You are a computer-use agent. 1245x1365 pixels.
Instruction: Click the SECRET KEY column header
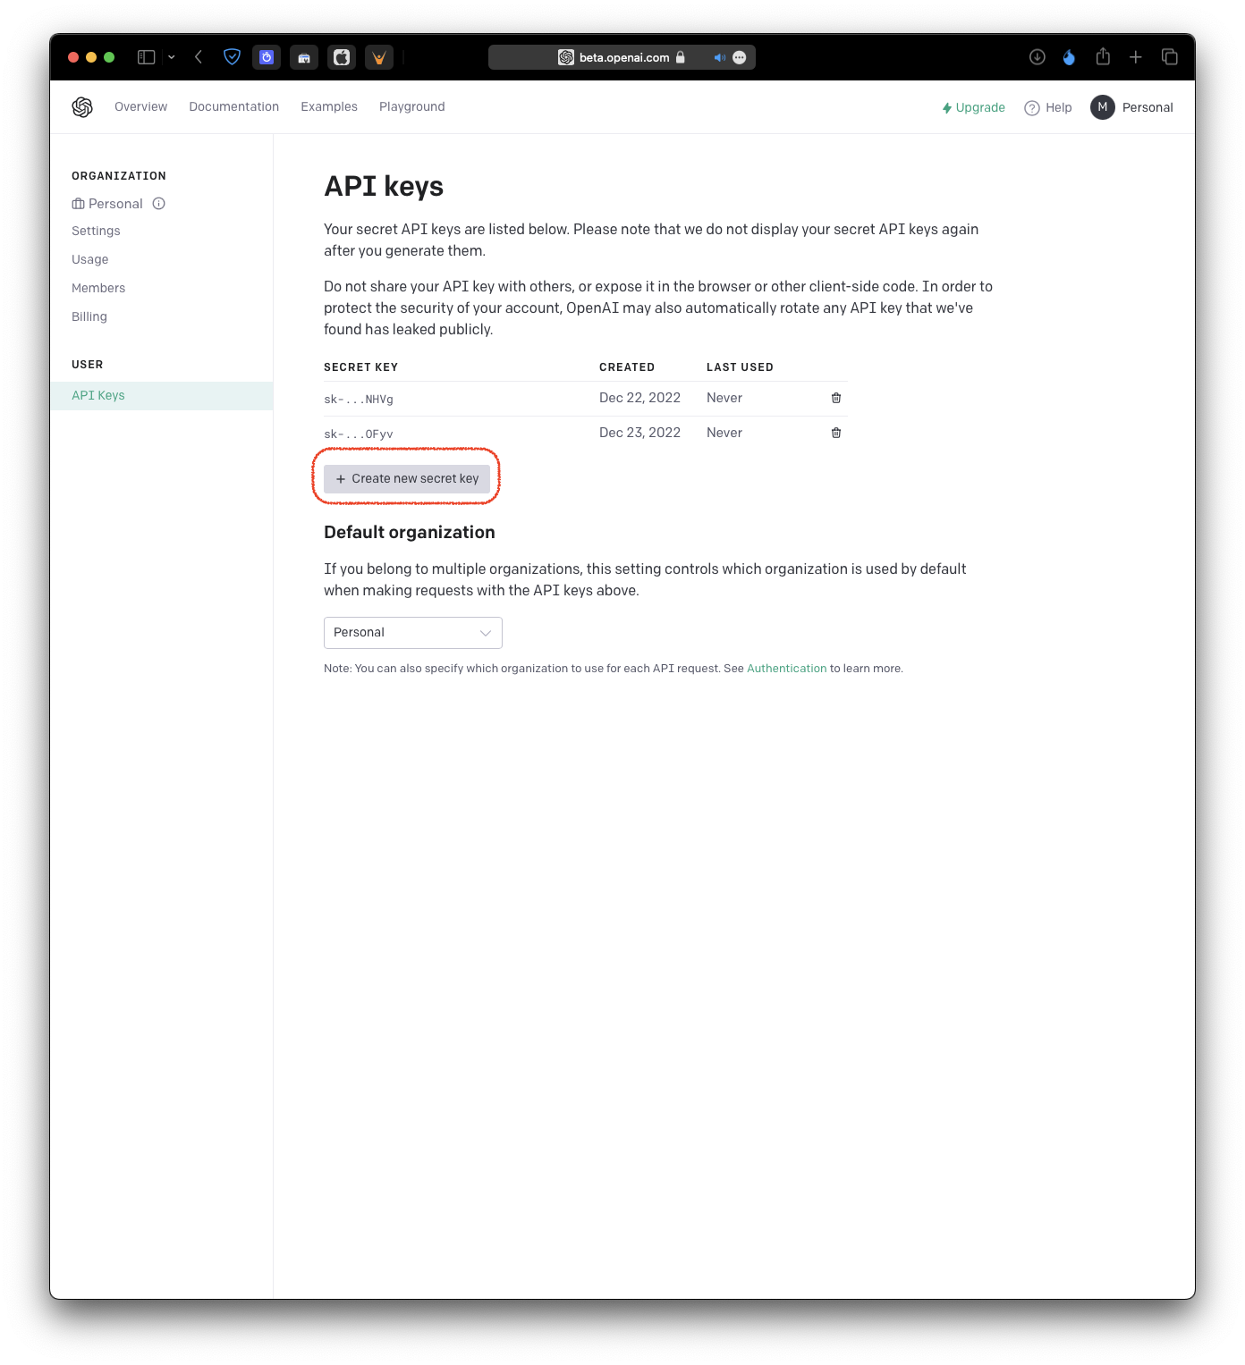[361, 367]
